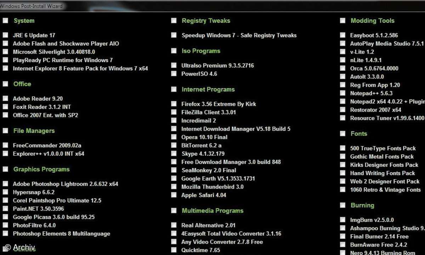The height and width of the screenshot is (255, 425).
Task: Check Photoshop Elements 8 Multilanguage checkbox
Action: (x=5, y=233)
